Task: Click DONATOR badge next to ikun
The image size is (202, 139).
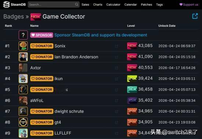Action: coord(42,78)
